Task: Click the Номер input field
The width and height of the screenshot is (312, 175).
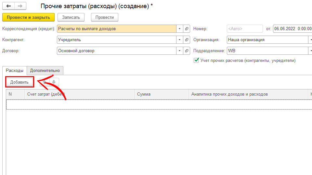Action: (x=245, y=29)
